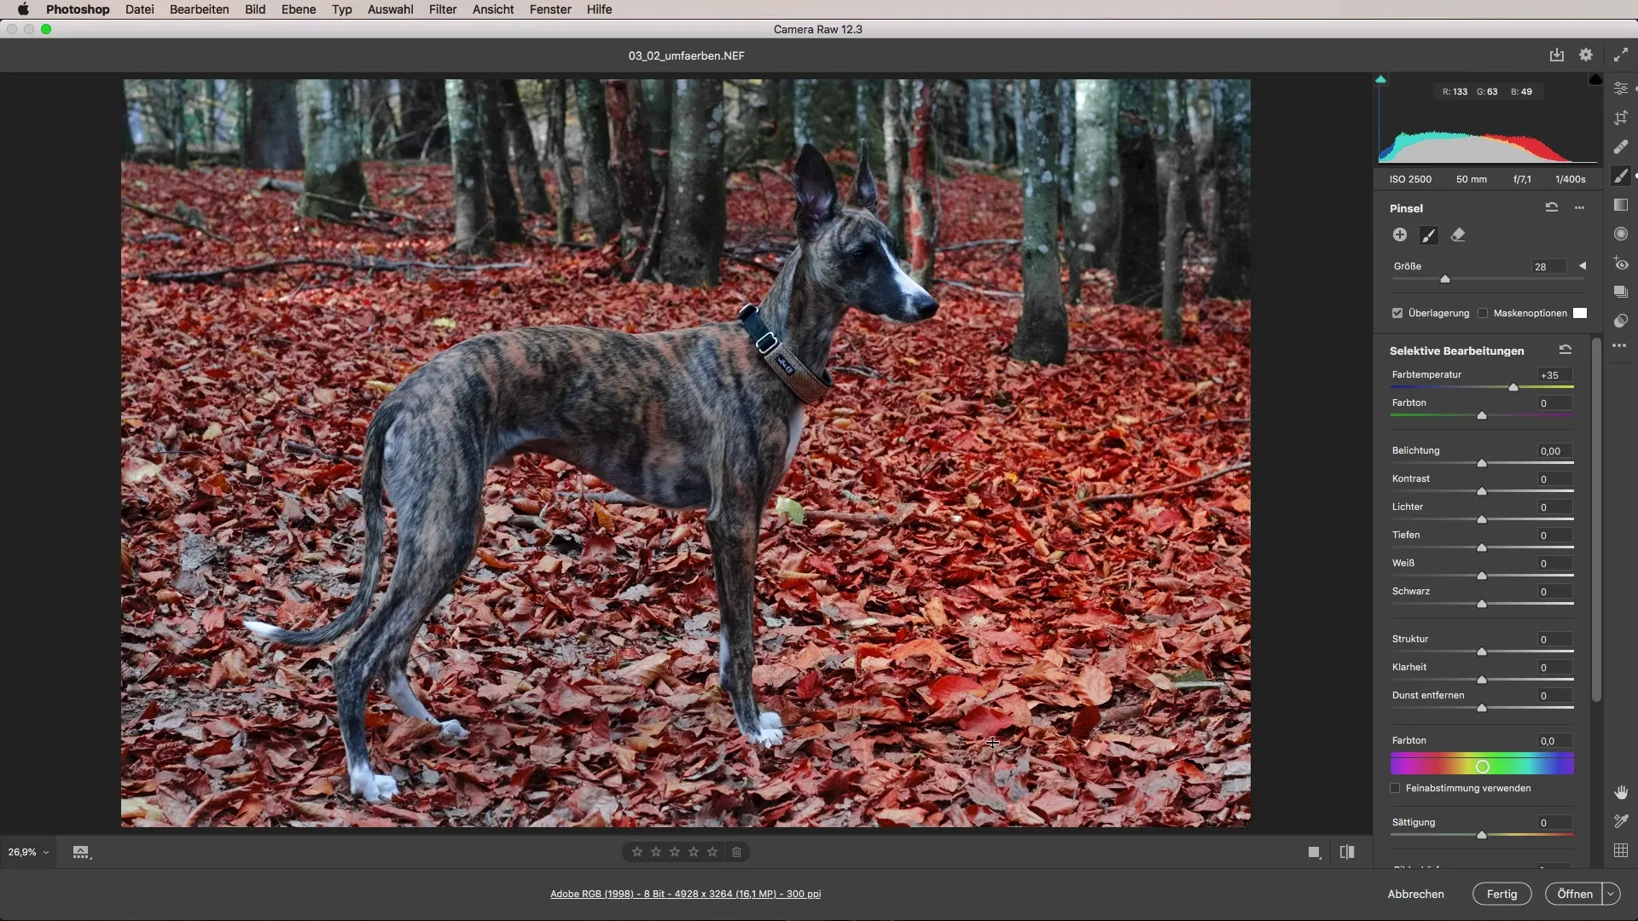Open the Bild menu
This screenshot has height=921, width=1638.
pyautogui.click(x=255, y=9)
